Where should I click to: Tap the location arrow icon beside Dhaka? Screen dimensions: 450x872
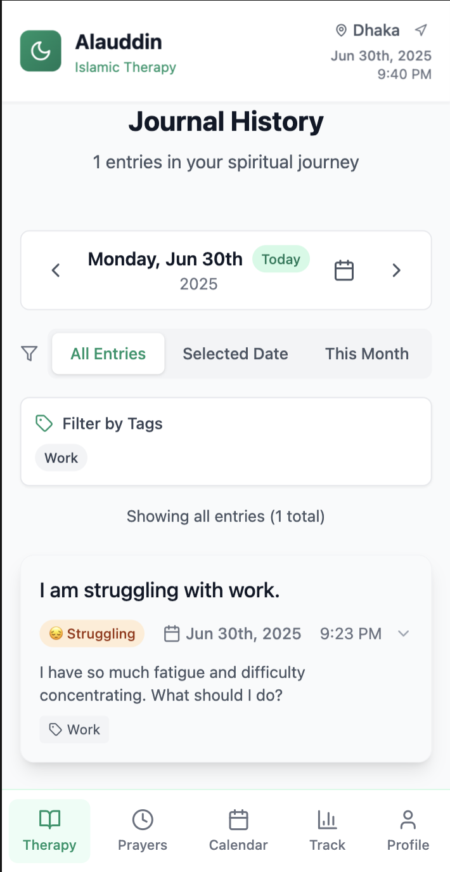pos(421,30)
